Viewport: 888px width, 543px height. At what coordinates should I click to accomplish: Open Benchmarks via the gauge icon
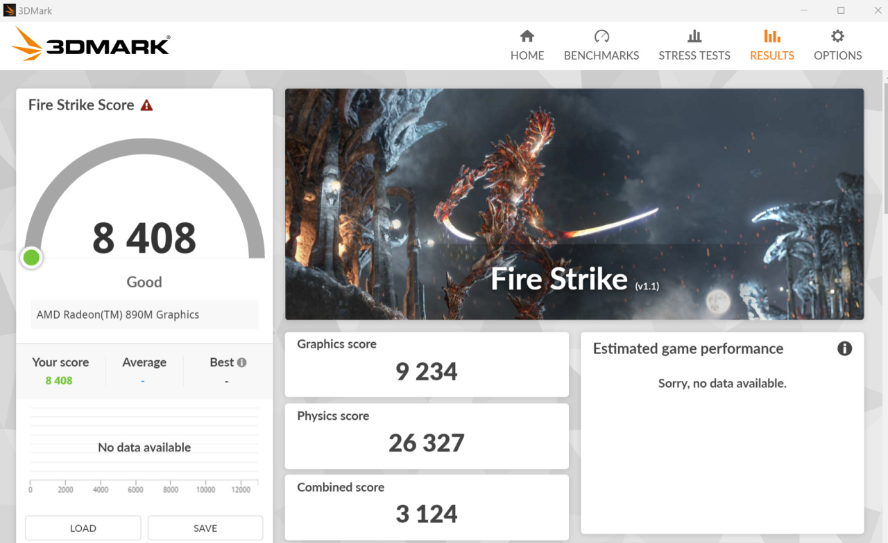tap(601, 36)
